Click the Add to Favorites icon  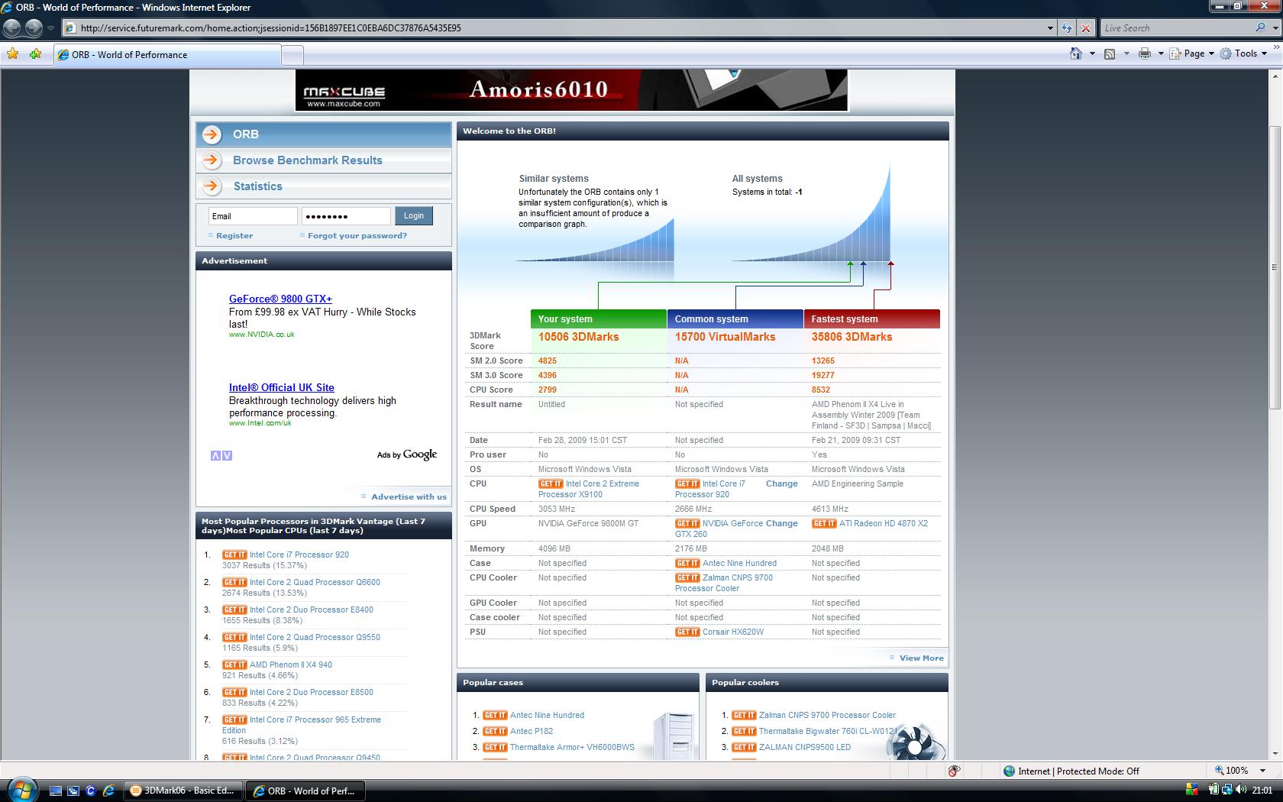coord(35,54)
